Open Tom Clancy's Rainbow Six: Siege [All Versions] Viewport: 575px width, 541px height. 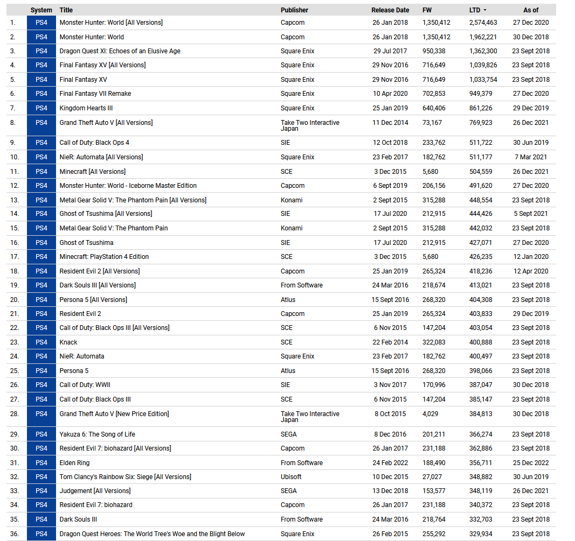point(126,476)
